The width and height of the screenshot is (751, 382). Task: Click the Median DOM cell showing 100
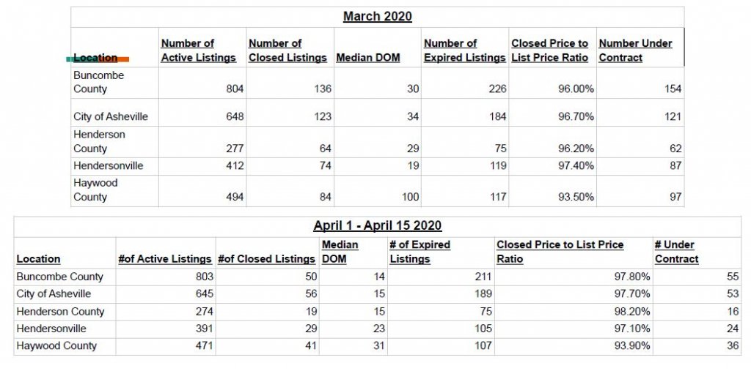(x=410, y=197)
